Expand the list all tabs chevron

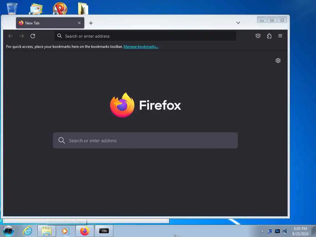click(x=238, y=23)
